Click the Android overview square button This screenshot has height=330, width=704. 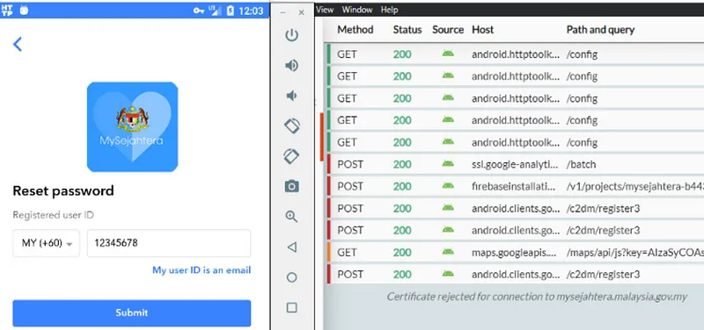pos(292,307)
